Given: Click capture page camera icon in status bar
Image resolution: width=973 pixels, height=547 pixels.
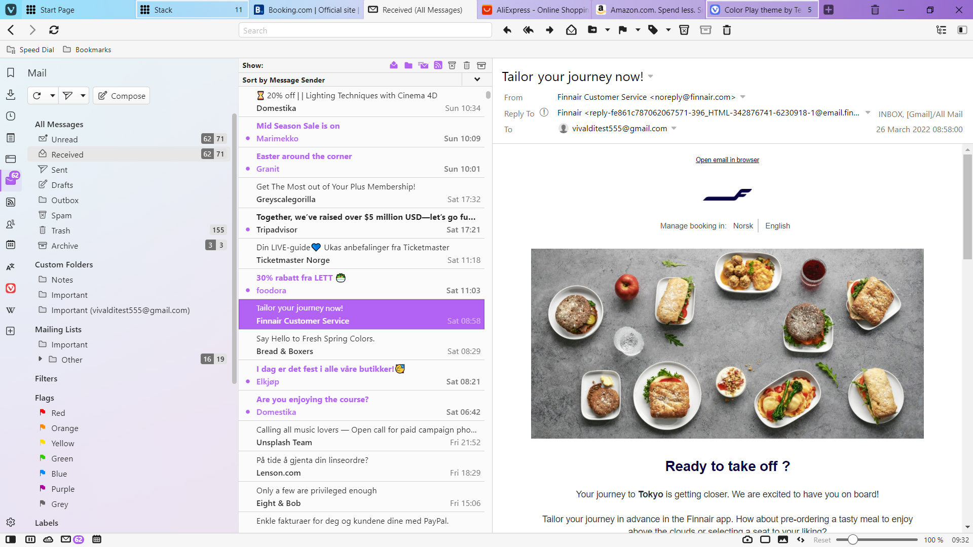Looking at the screenshot, I should pyautogui.click(x=747, y=540).
